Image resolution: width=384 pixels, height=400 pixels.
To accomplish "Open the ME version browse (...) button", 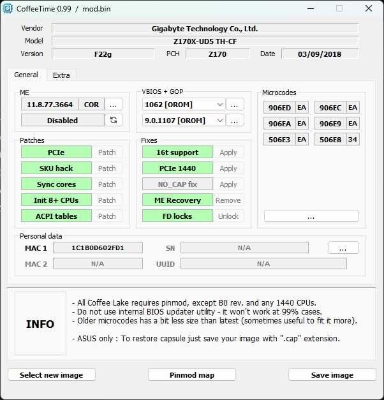I will tap(114, 105).
